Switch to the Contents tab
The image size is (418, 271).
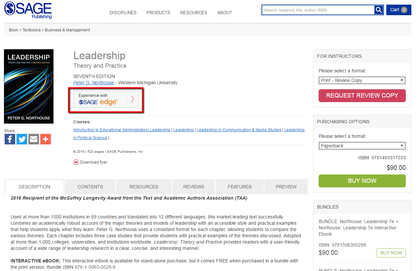90,187
